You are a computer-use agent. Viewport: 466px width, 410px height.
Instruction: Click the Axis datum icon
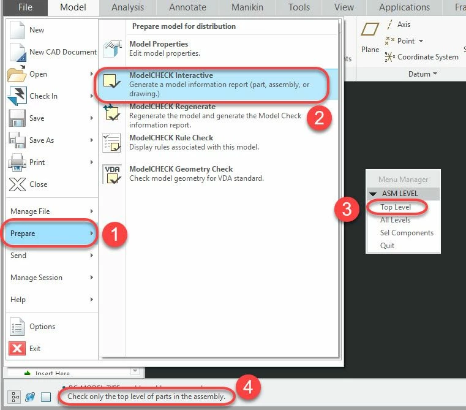[x=389, y=25]
